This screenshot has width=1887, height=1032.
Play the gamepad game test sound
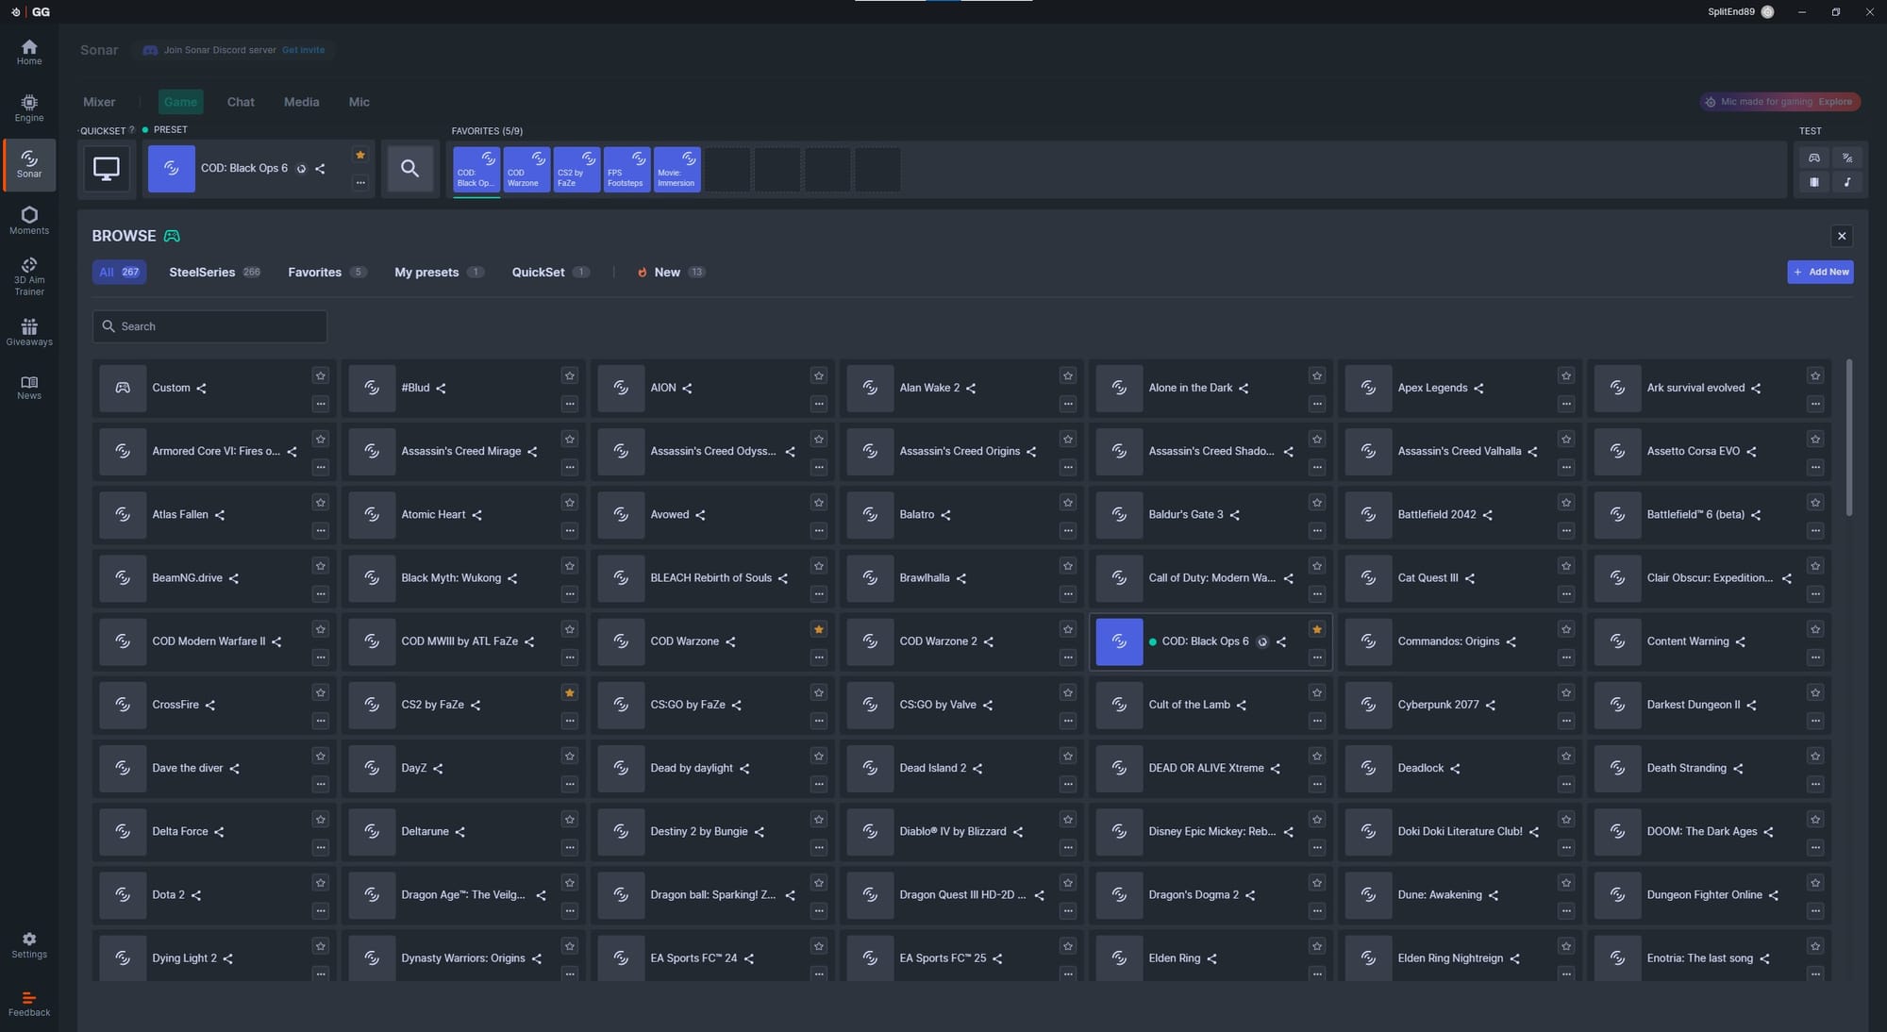(x=1813, y=158)
